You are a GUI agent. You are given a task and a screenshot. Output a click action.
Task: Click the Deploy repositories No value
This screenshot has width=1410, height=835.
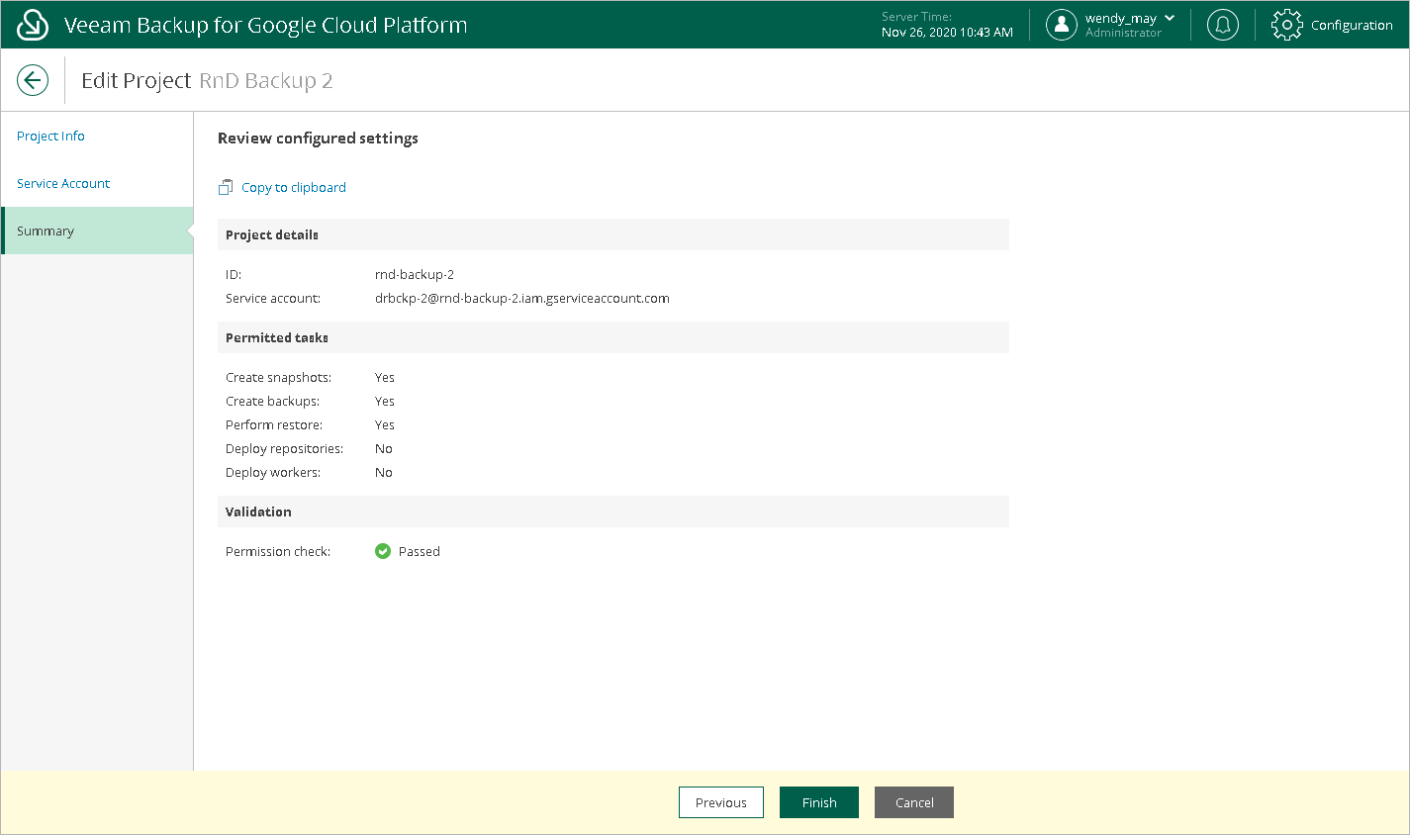point(384,448)
